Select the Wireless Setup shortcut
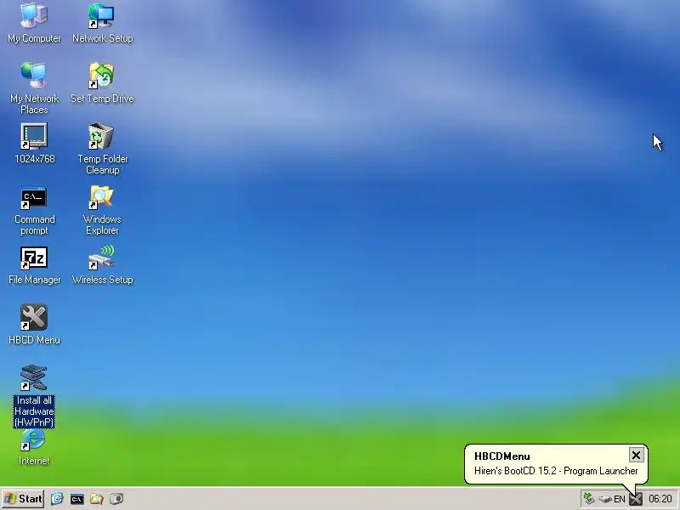The height and width of the screenshot is (510, 680). click(x=102, y=264)
